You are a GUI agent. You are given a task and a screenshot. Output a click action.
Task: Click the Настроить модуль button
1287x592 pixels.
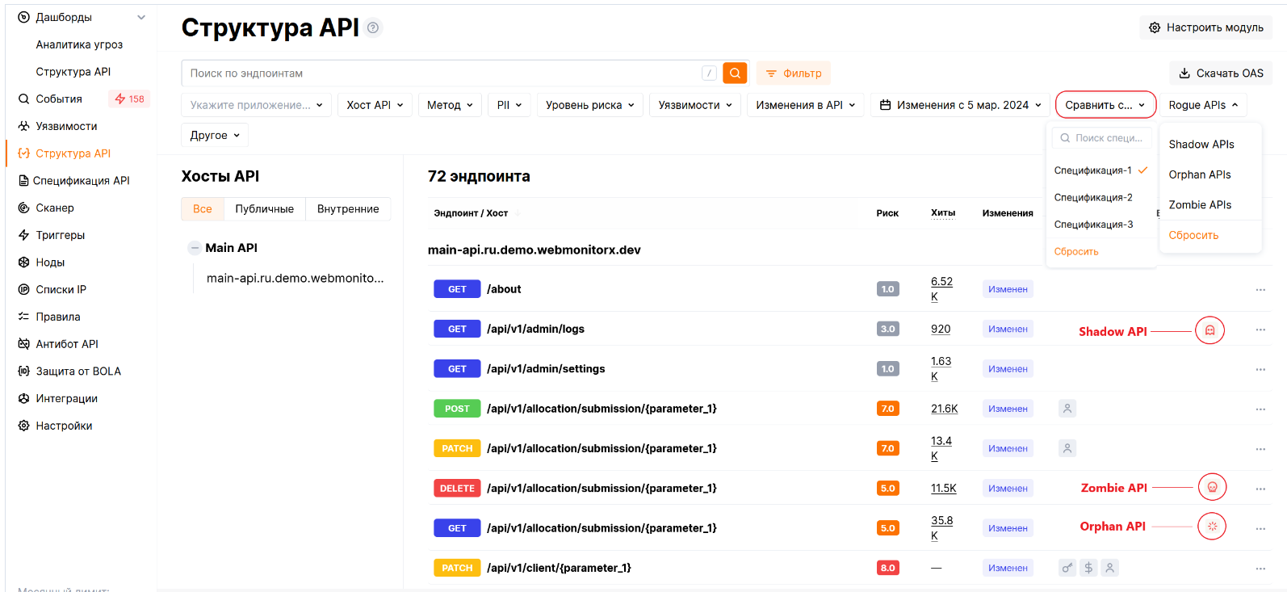click(x=1206, y=27)
